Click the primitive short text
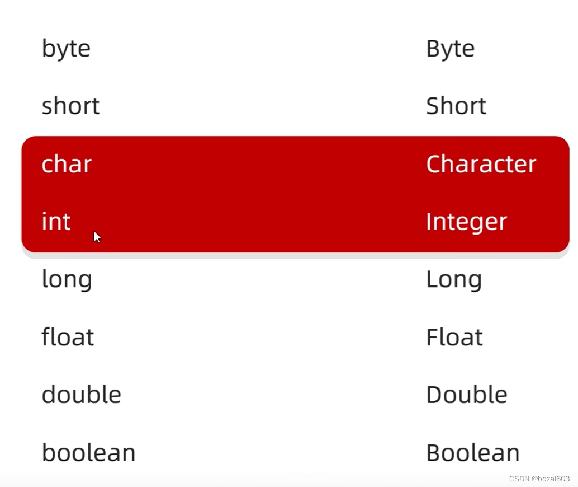Screen dimensions: 578x487 70,106
